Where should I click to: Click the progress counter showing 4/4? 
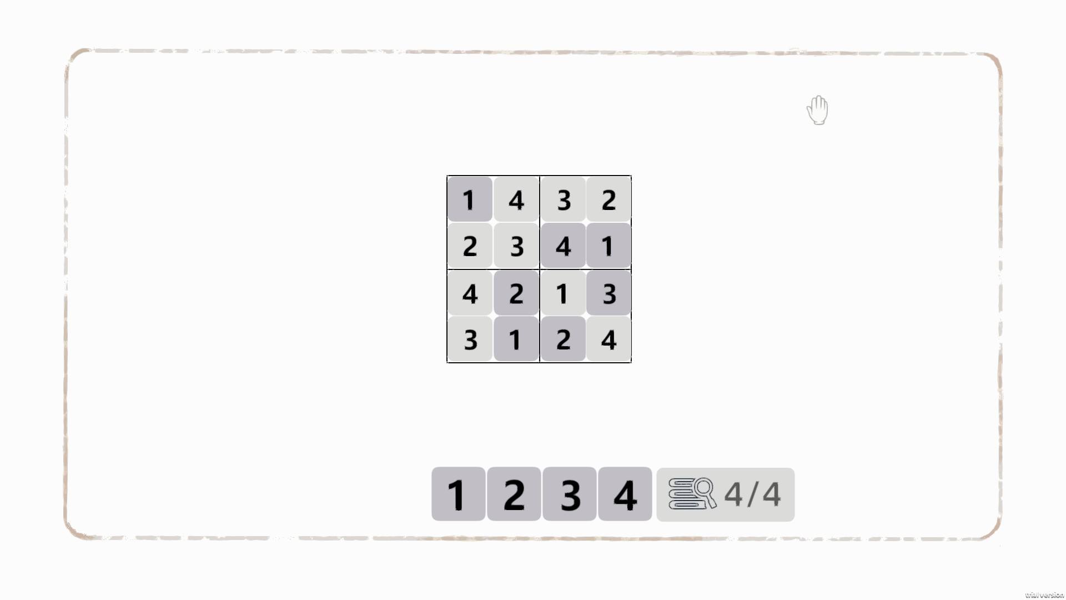[725, 494]
